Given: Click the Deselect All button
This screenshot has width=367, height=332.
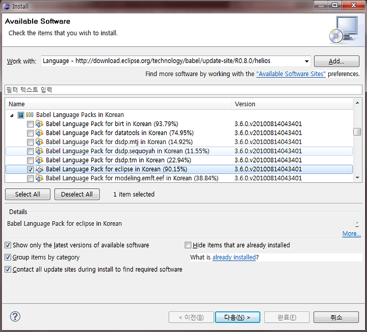Looking at the screenshot, I should (77, 195).
